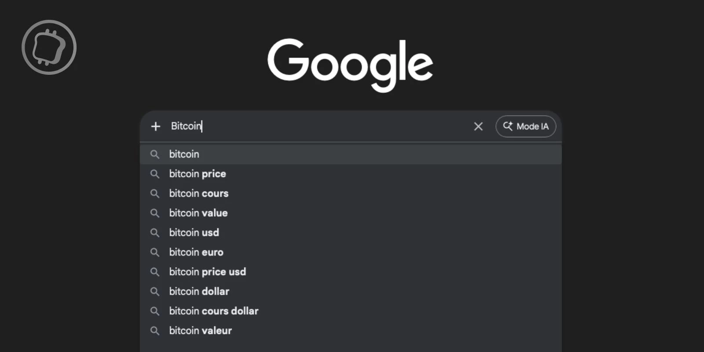Image resolution: width=704 pixels, height=352 pixels.
Task: Click the magnifier icon beside 'bitcoin valeur'
Action: (x=155, y=330)
